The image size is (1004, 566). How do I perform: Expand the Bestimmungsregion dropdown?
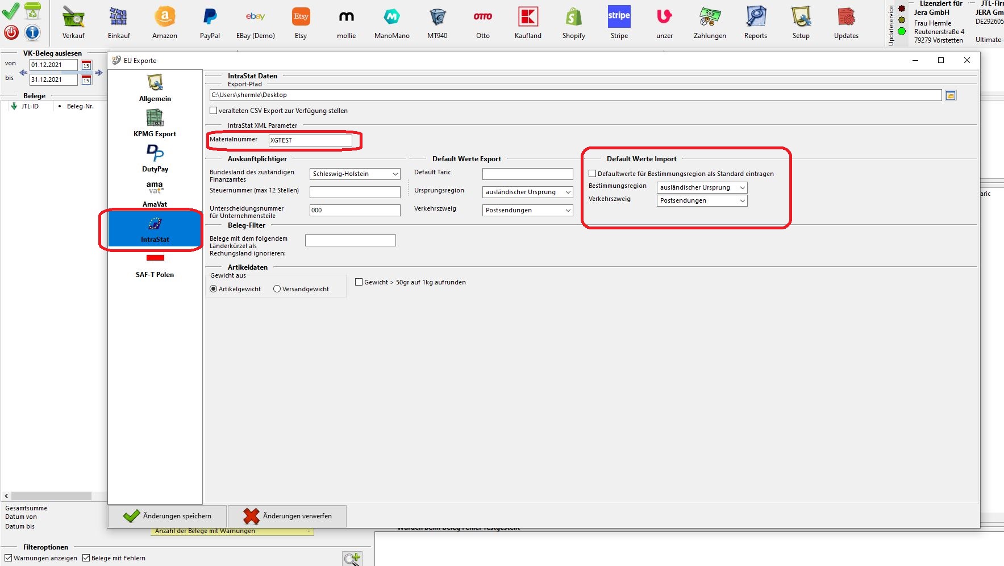[702, 188]
